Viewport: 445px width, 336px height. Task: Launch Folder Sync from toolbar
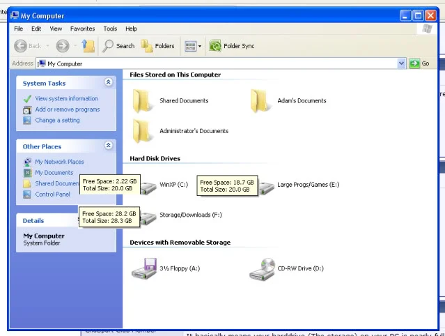point(232,46)
